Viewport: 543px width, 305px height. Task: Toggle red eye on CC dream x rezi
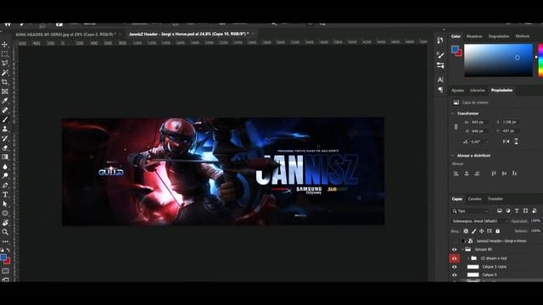tap(455, 258)
